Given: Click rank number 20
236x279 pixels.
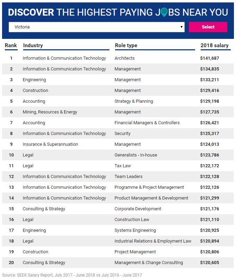Looking at the screenshot, I should click(x=11, y=263).
